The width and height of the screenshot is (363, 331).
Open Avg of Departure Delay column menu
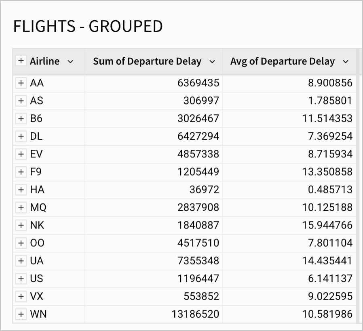(x=345, y=61)
